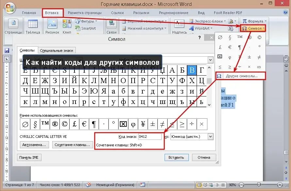Screen dimensions: 291x191
Task: Click the spelling check status bar icon
Action: 89,185
